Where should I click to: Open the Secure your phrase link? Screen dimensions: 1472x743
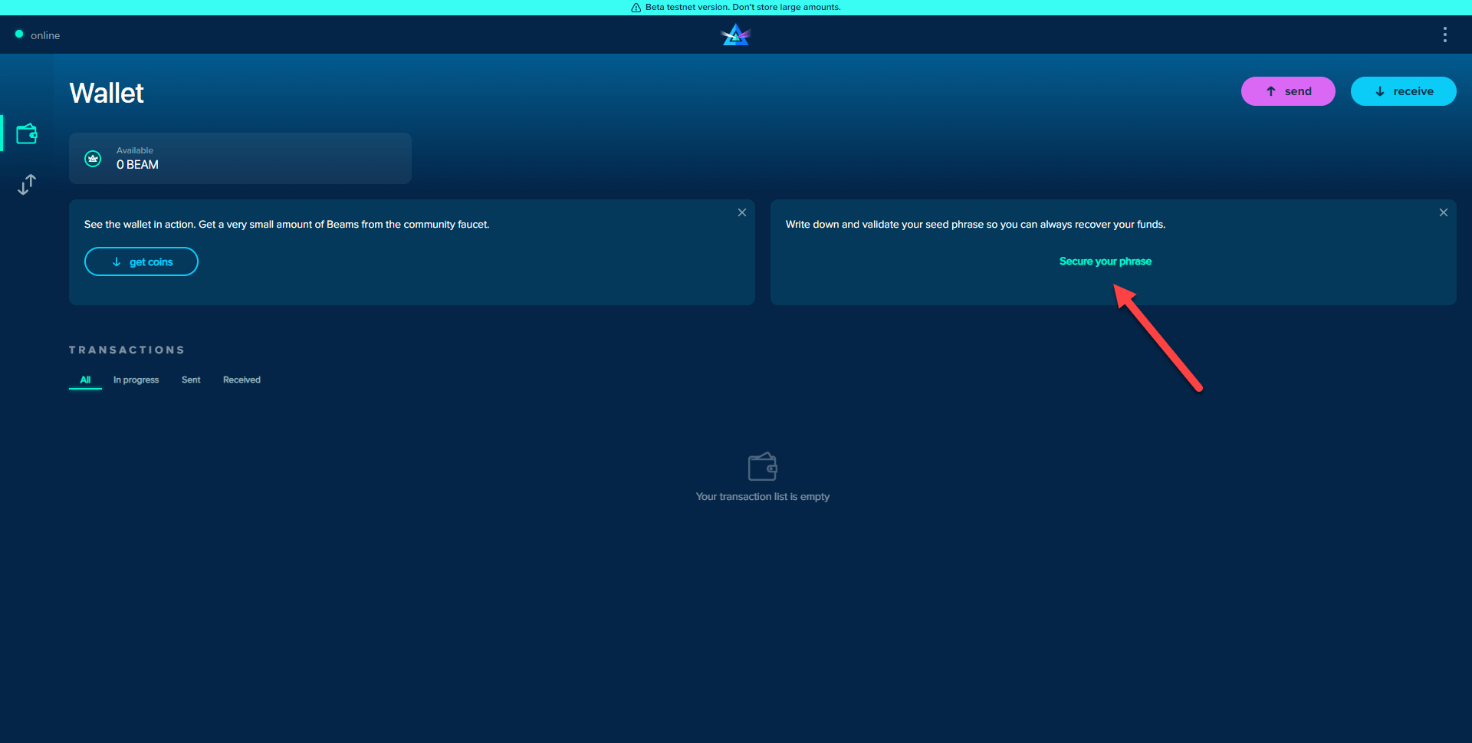point(1105,261)
